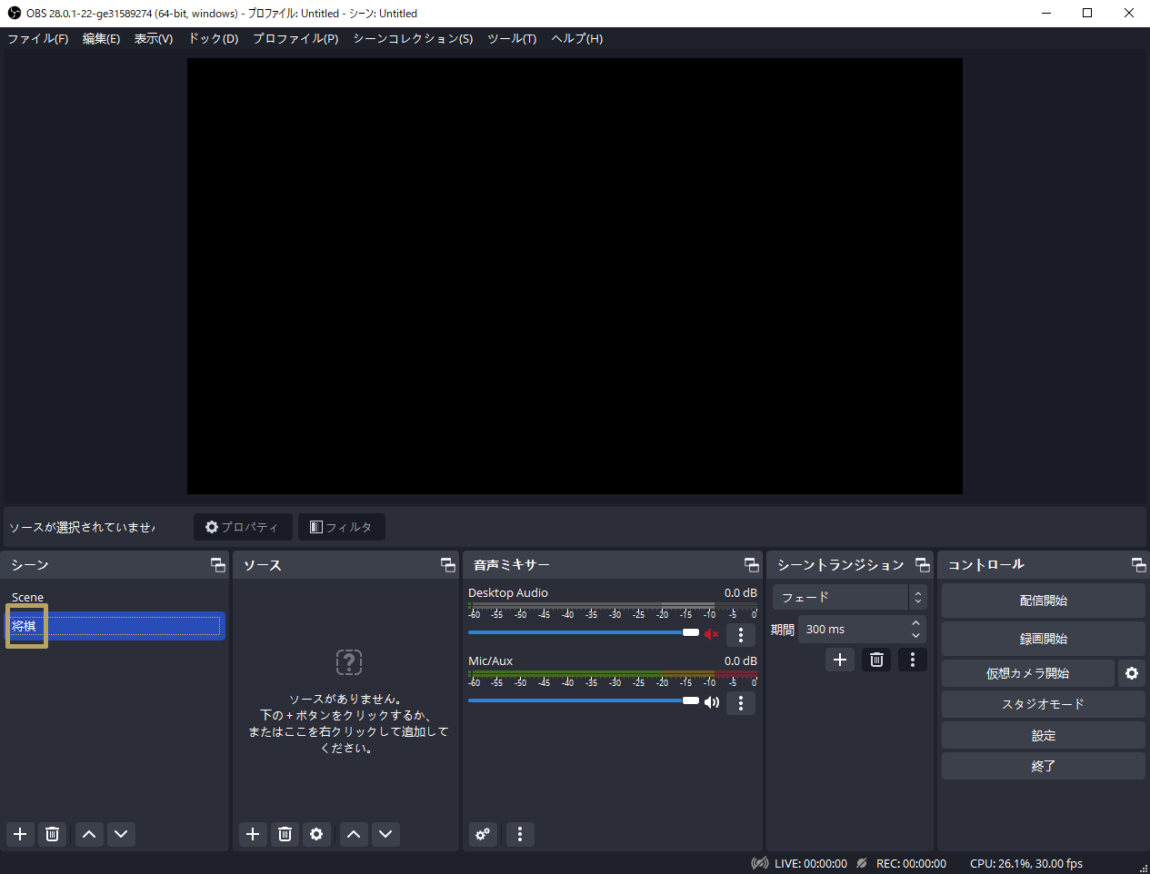1150x874 pixels.
Task: Move scene down in the scene list
Action: [x=121, y=834]
